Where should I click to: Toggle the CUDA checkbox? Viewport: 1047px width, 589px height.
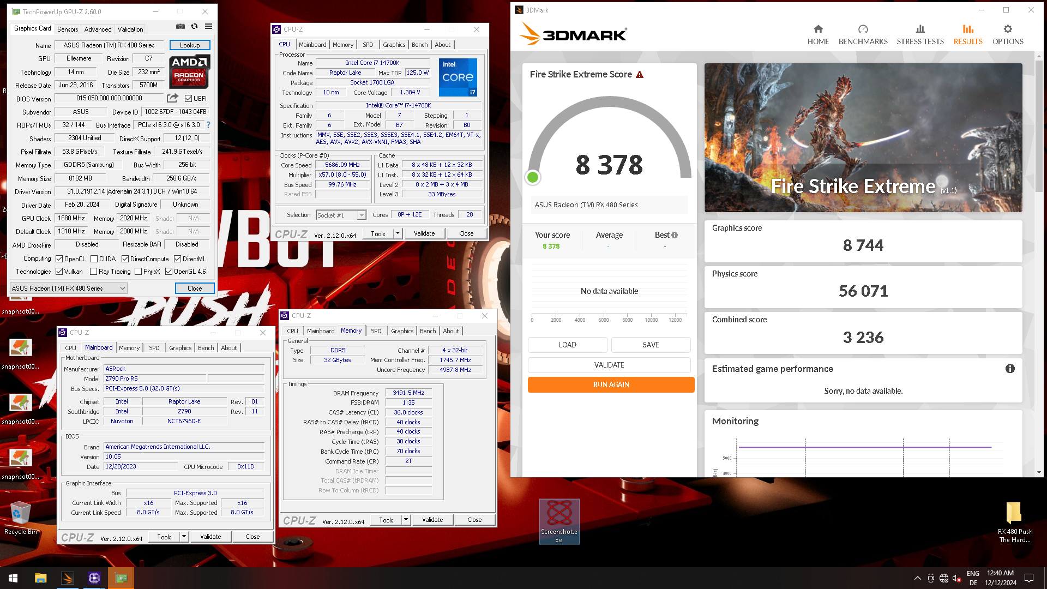tap(94, 259)
